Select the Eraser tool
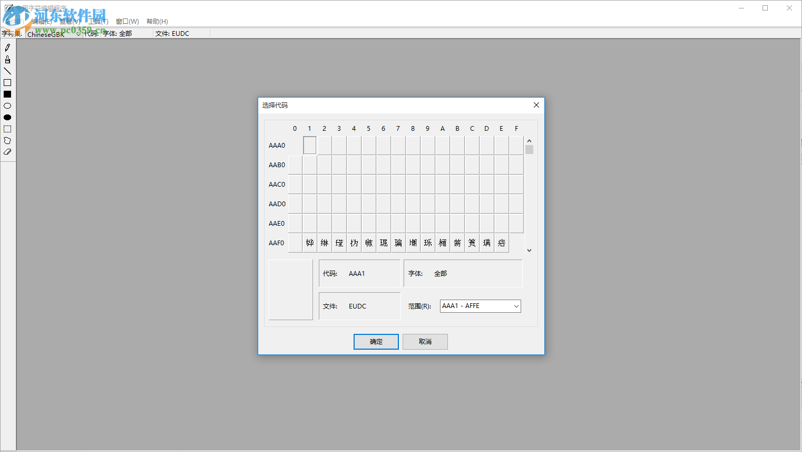 7,152
